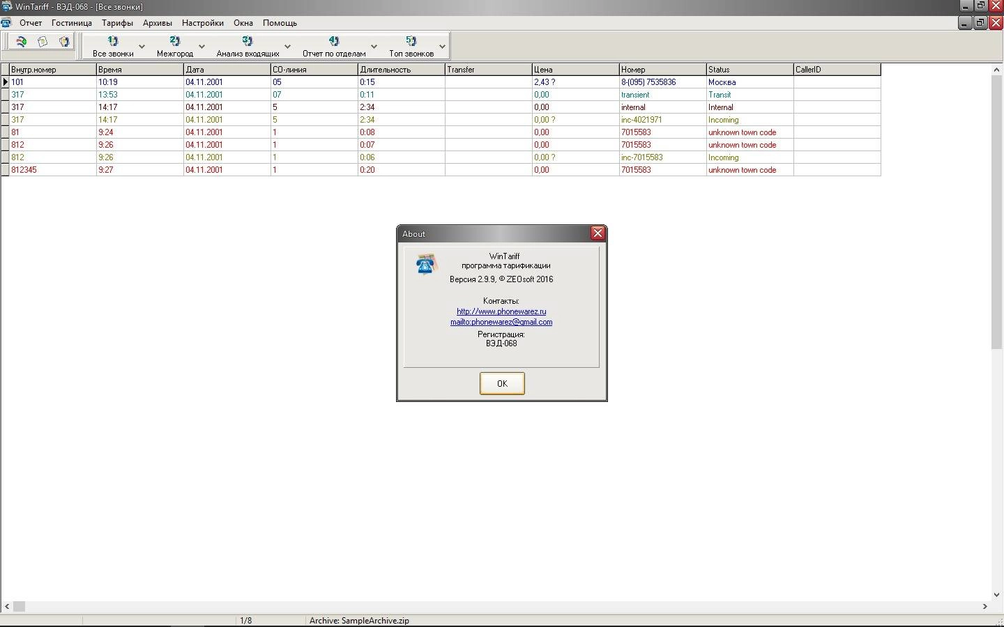Click the first toolbar icon with green arrow
The width and height of the screenshot is (1004, 627).
[21, 42]
